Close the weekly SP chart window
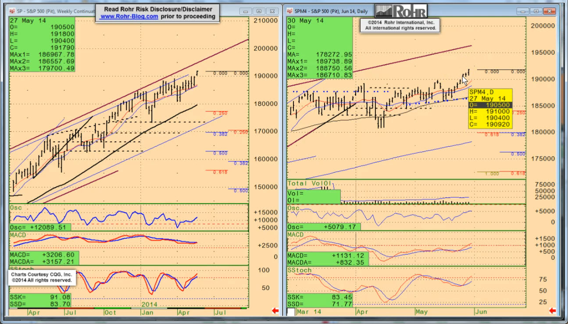Viewport: 568px width, 324px height. coord(272,11)
